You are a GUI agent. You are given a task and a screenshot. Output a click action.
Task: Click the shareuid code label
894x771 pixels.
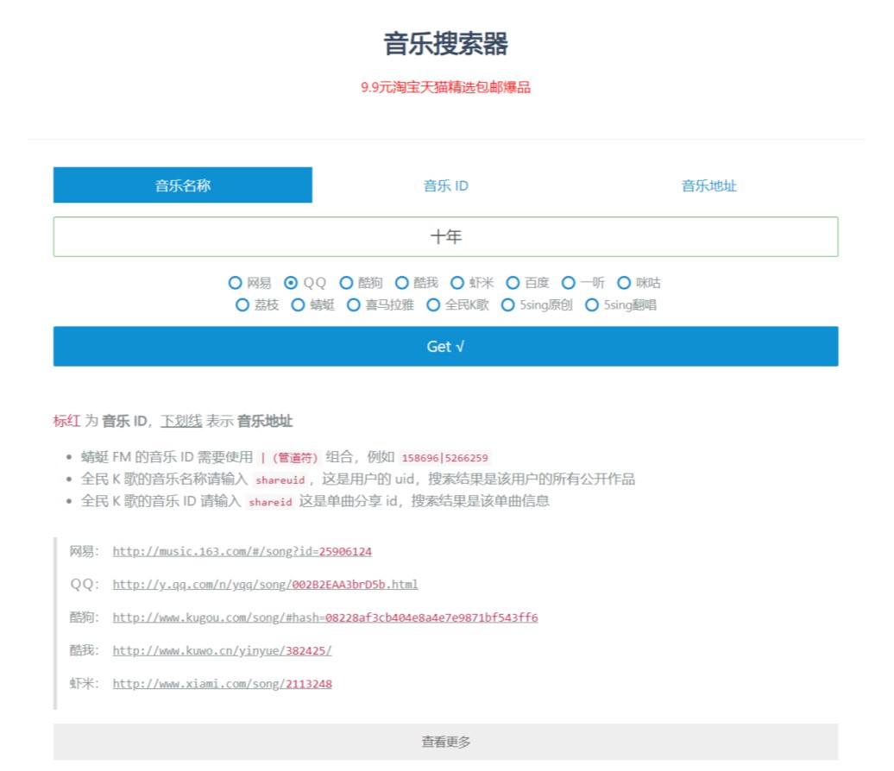point(280,480)
